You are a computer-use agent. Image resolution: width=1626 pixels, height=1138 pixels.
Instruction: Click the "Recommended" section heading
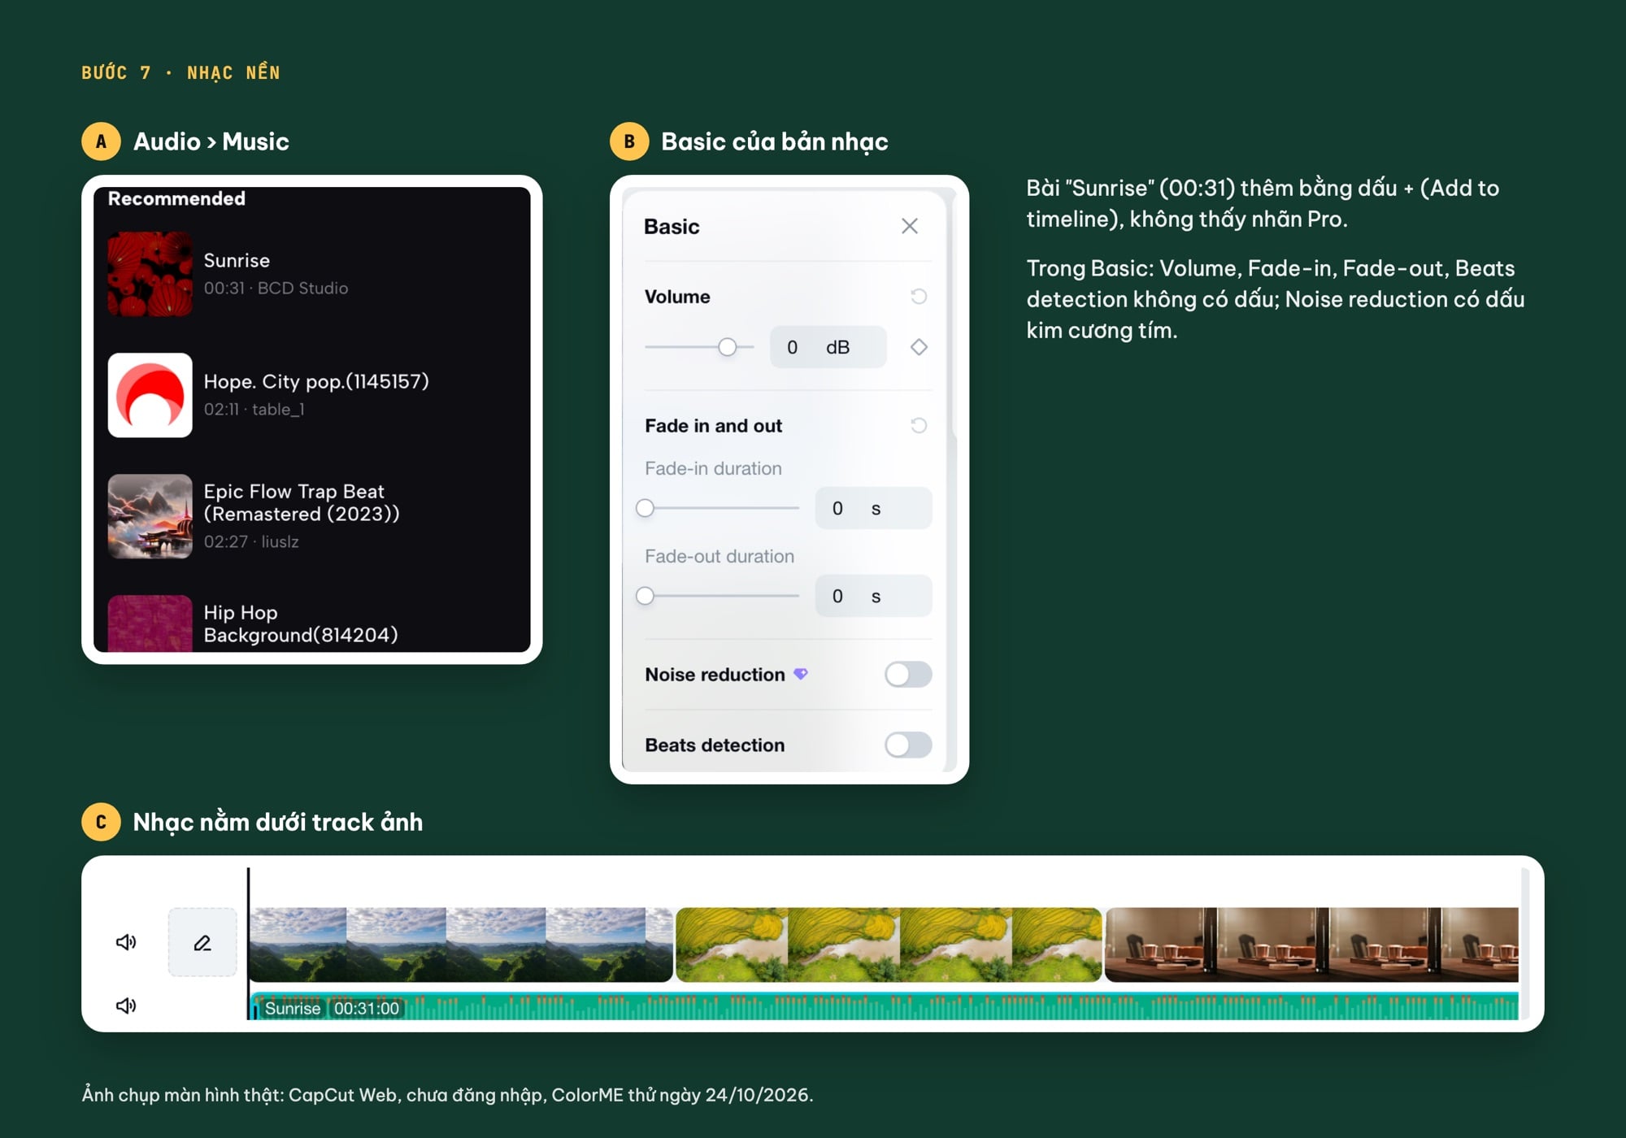pyautogui.click(x=176, y=198)
